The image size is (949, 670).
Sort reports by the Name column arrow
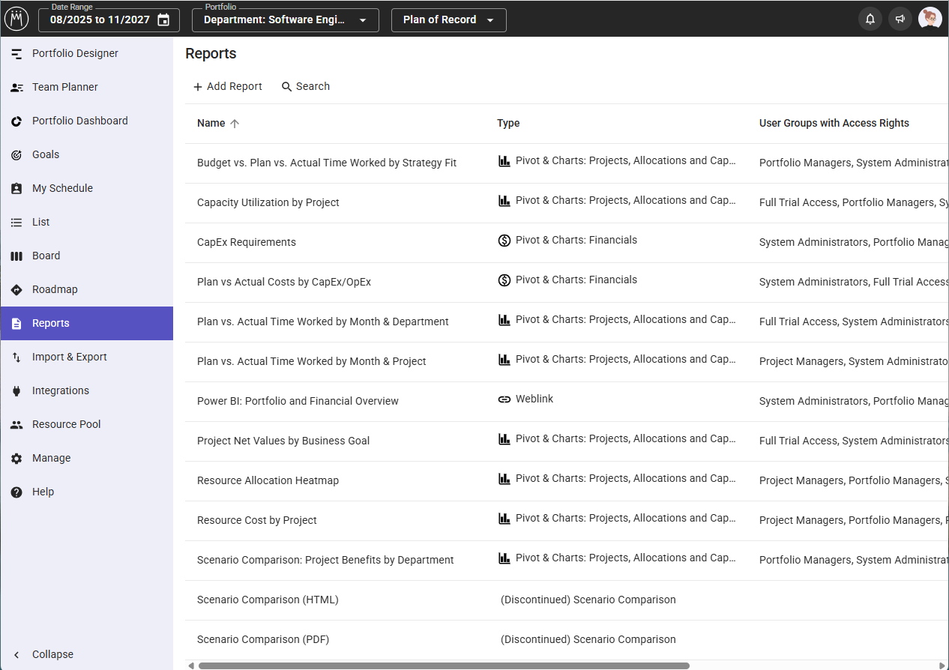[x=235, y=124]
